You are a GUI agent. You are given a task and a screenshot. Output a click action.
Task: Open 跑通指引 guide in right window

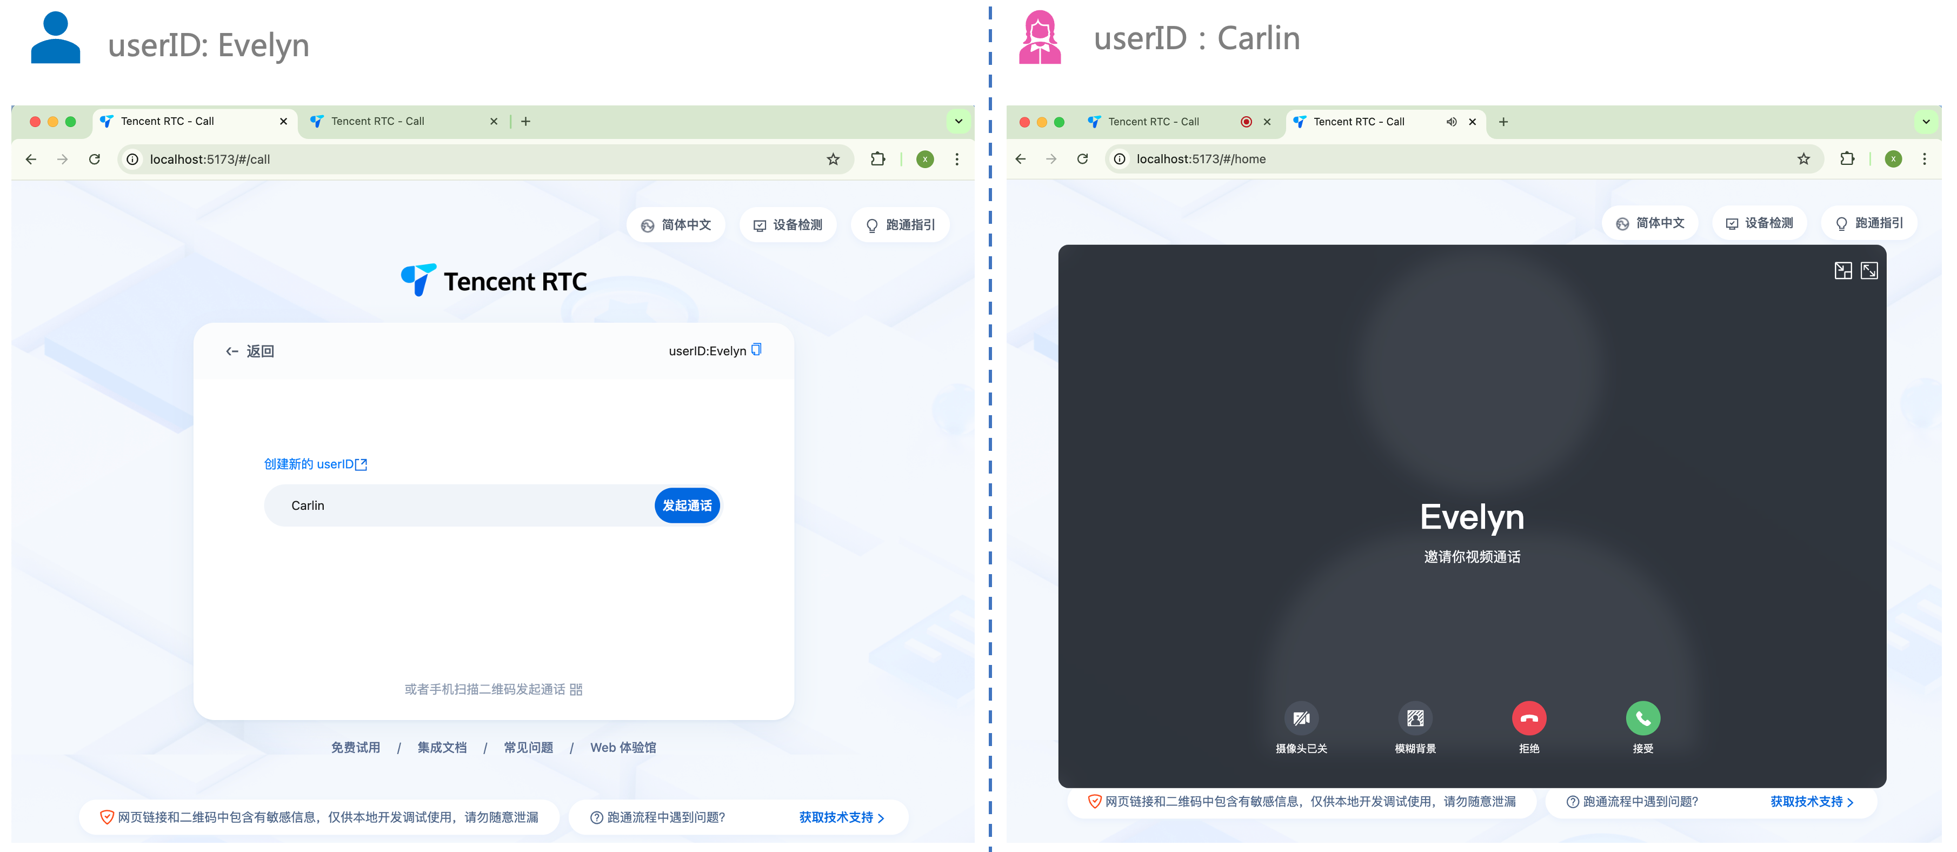click(1868, 223)
